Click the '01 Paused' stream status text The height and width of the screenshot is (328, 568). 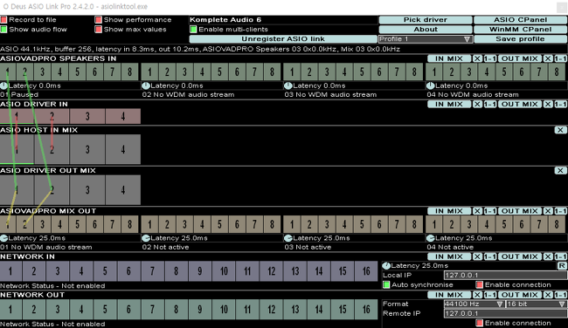(x=19, y=95)
